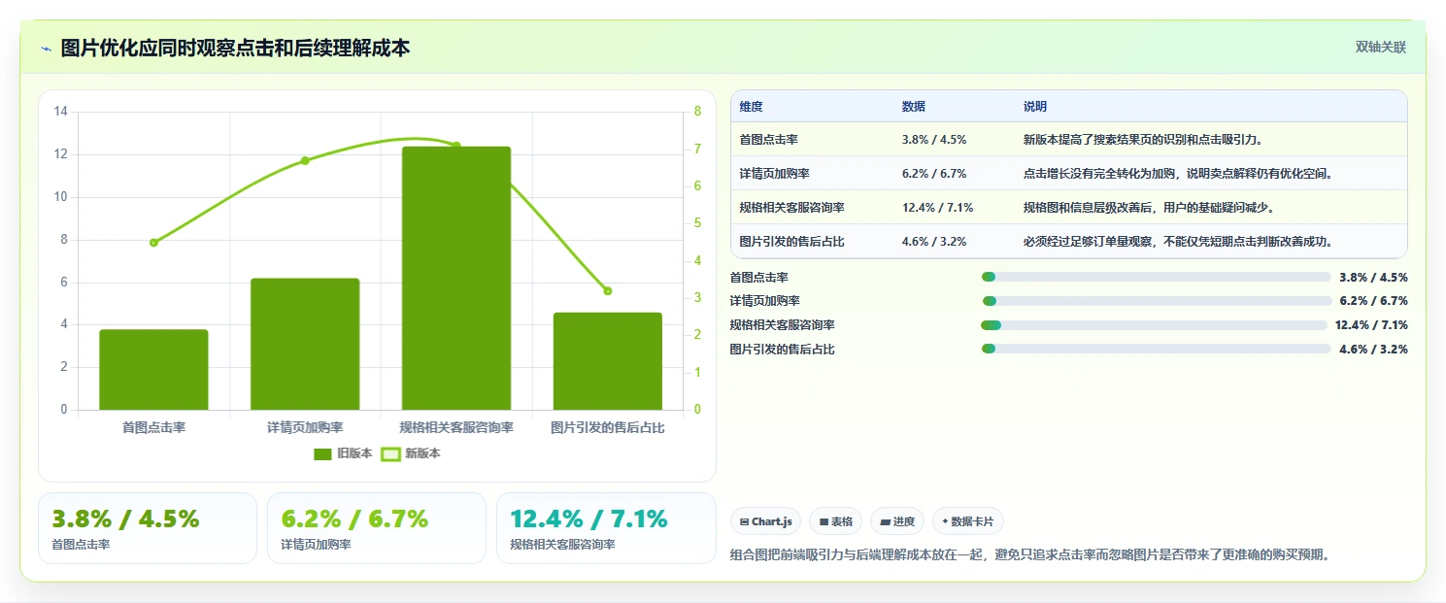Click the lightning icon beside the card title

pos(46,49)
